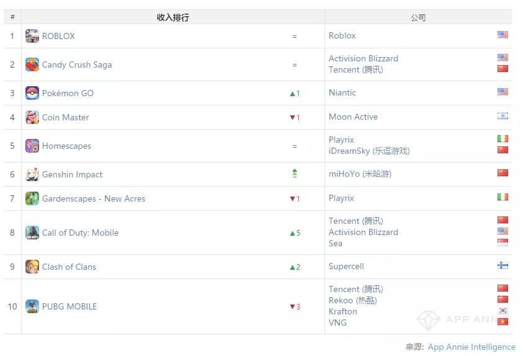The width and height of the screenshot is (523, 356).
Task: Open the App Annie Intelligence source link
Action: tap(472, 347)
